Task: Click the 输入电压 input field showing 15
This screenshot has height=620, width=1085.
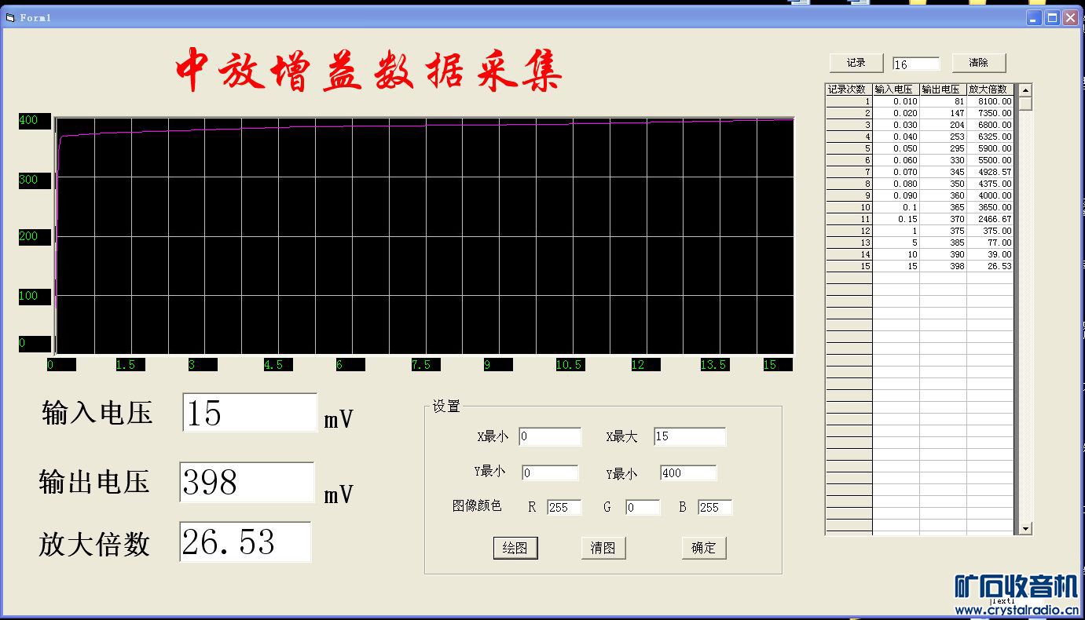Action: (250, 413)
